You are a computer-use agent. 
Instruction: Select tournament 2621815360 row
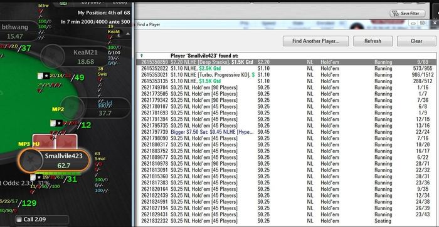tap(286, 176)
